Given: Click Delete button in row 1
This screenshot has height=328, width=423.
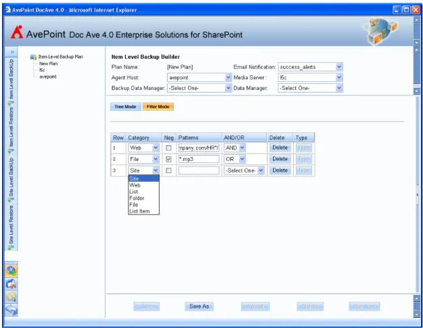Looking at the screenshot, I should point(280,147).
